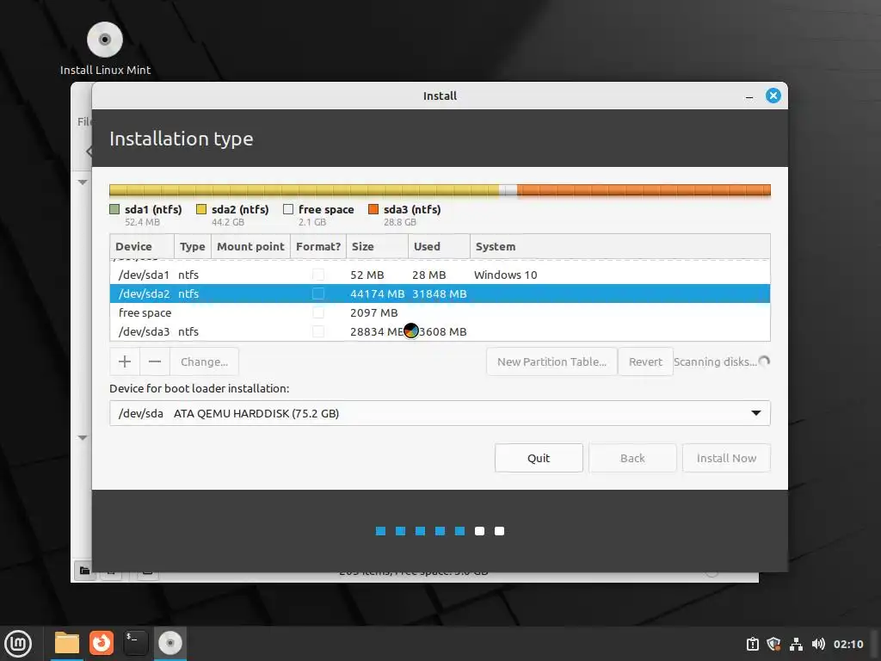The image size is (881, 661).
Task: Click the Revert button
Action: pyautogui.click(x=645, y=361)
